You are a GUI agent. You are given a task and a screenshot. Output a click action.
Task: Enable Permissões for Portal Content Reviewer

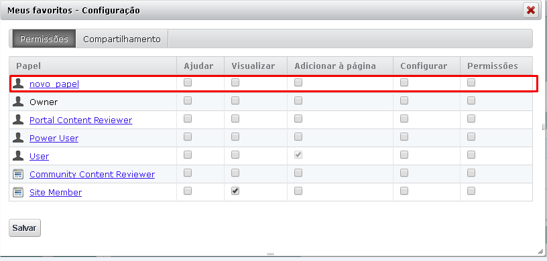pos(471,119)
